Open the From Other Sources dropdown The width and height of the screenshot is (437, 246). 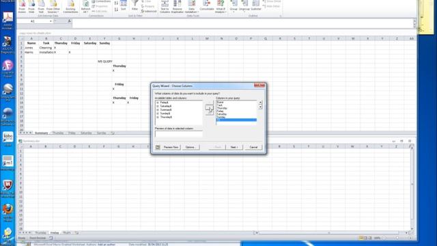click(x=53, y=7)
